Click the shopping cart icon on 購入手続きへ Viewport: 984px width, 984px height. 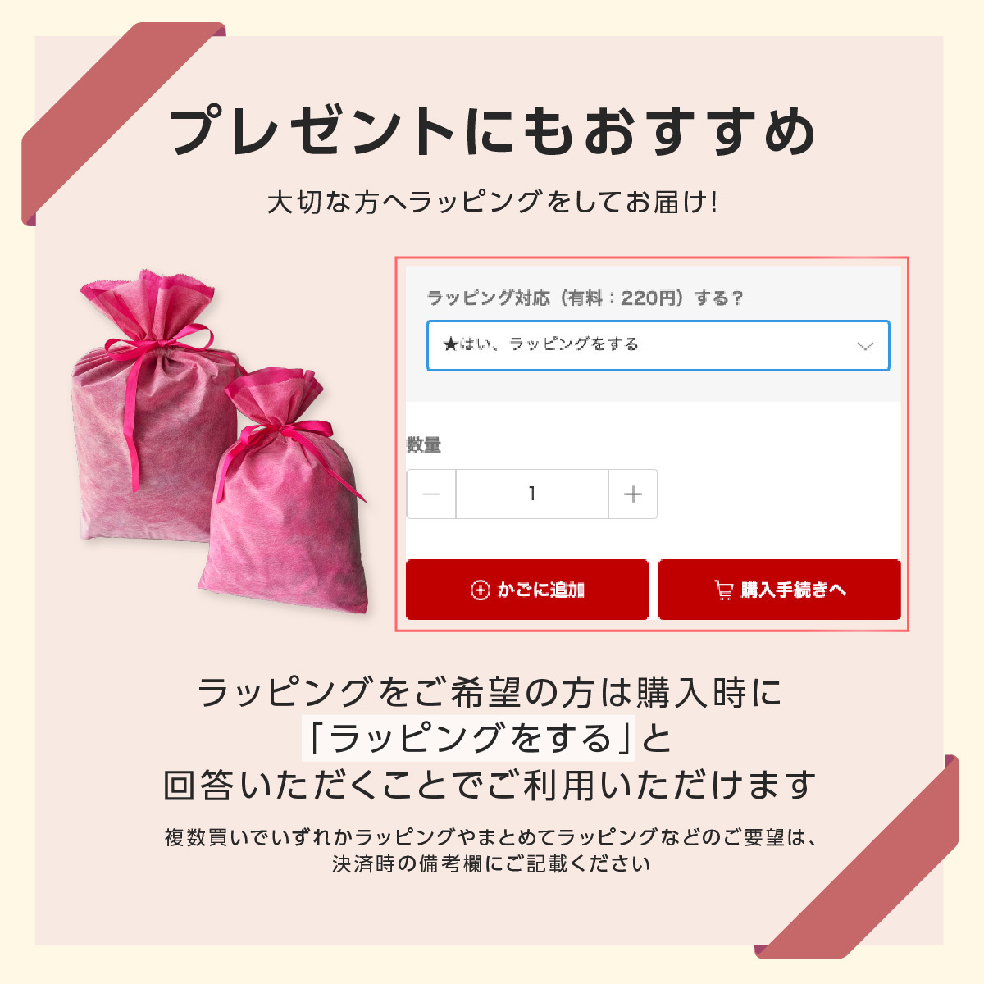tap(723, 590)
